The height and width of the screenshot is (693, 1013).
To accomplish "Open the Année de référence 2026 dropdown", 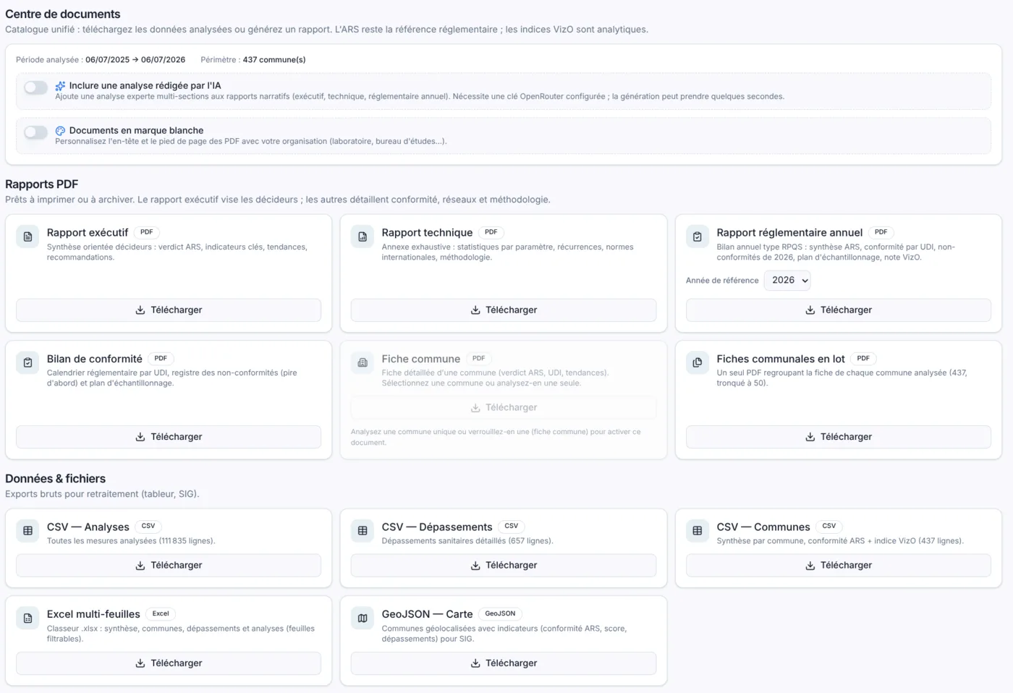I will [x=787, y=281].
